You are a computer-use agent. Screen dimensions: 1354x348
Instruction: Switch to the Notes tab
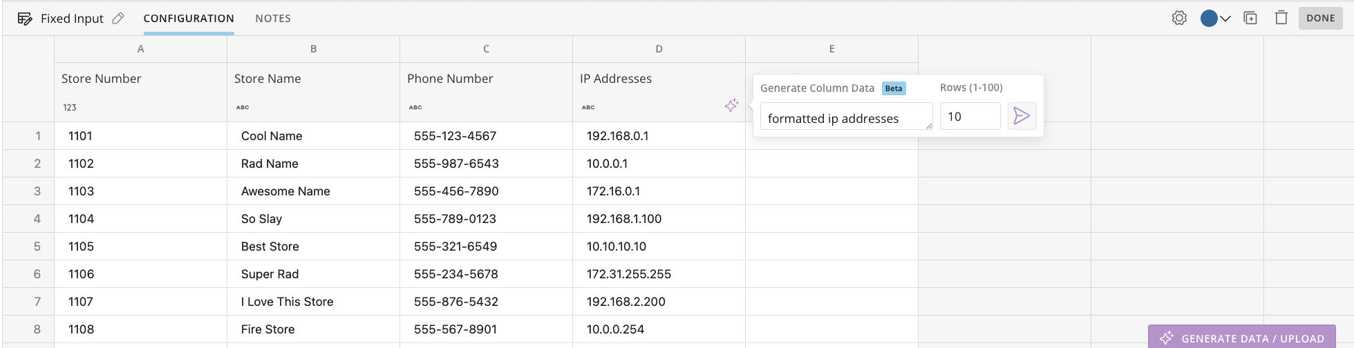[x=273, y=19]
